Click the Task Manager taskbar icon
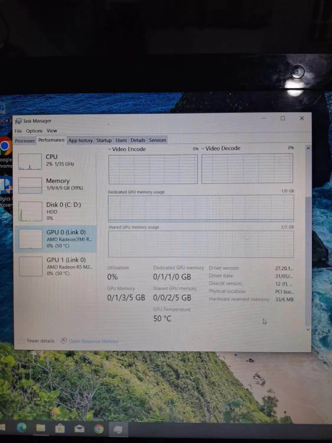This screenshot has height=443, width=332. 118,429
